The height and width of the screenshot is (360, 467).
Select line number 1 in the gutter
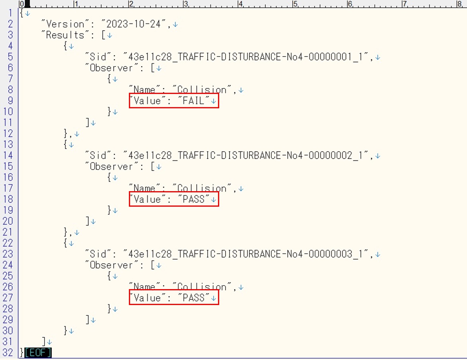pyautogui.click(x=10, y=13)
